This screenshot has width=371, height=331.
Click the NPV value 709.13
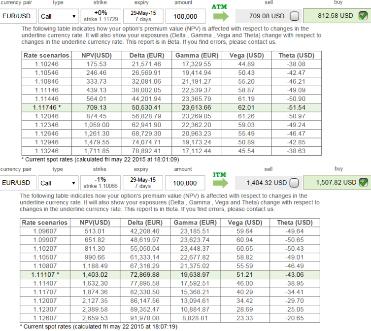tap(97, 108)
